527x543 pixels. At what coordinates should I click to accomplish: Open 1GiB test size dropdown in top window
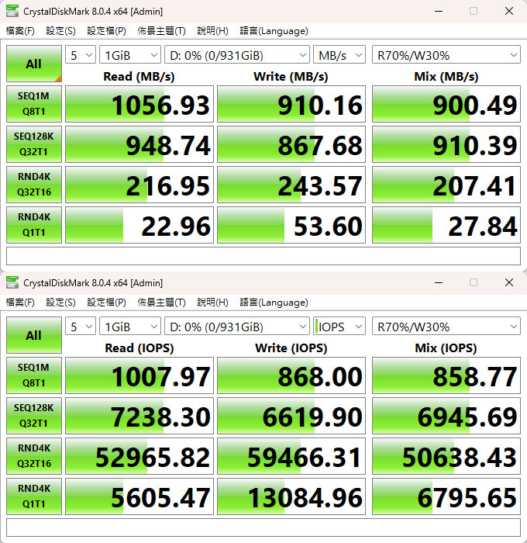pyautogui.click(x=130, y=55)
